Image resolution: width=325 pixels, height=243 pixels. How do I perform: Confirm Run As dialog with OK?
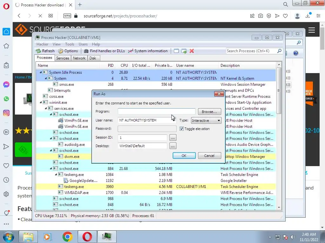184,156
